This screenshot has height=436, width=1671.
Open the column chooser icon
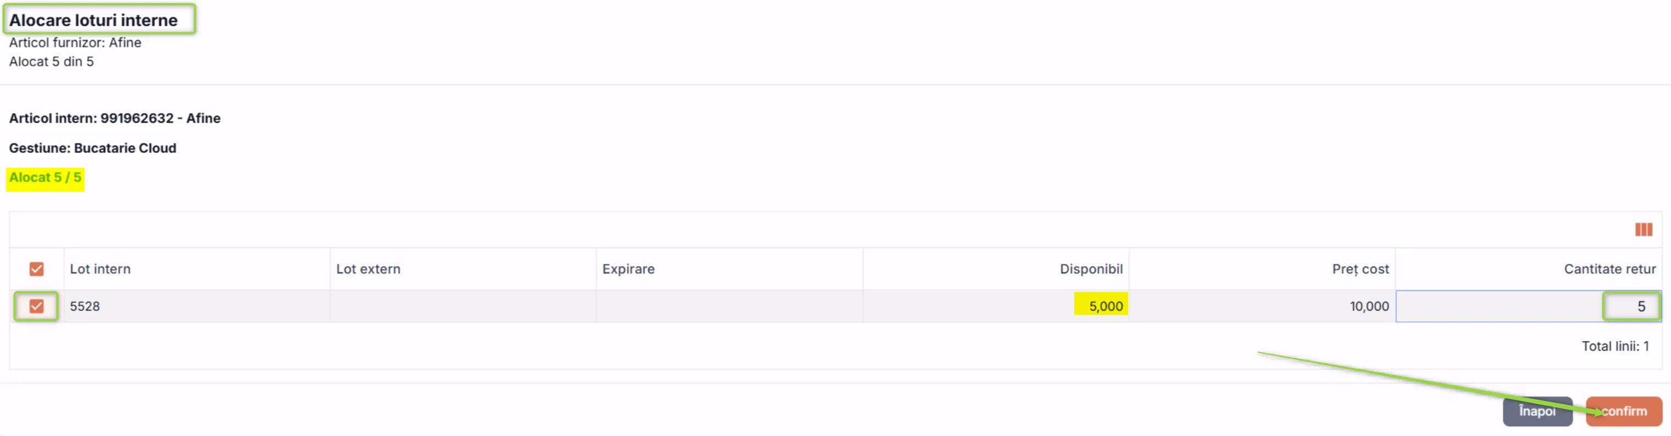pos(1643,230)
